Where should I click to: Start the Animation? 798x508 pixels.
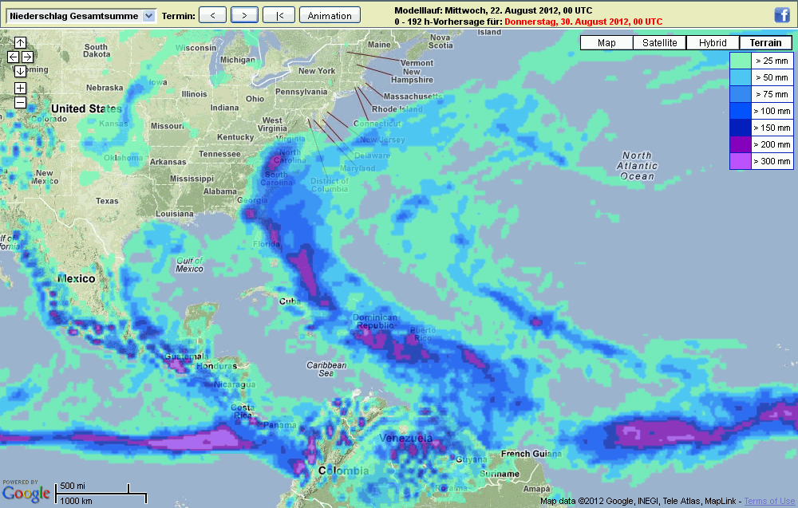click(330, 15)
